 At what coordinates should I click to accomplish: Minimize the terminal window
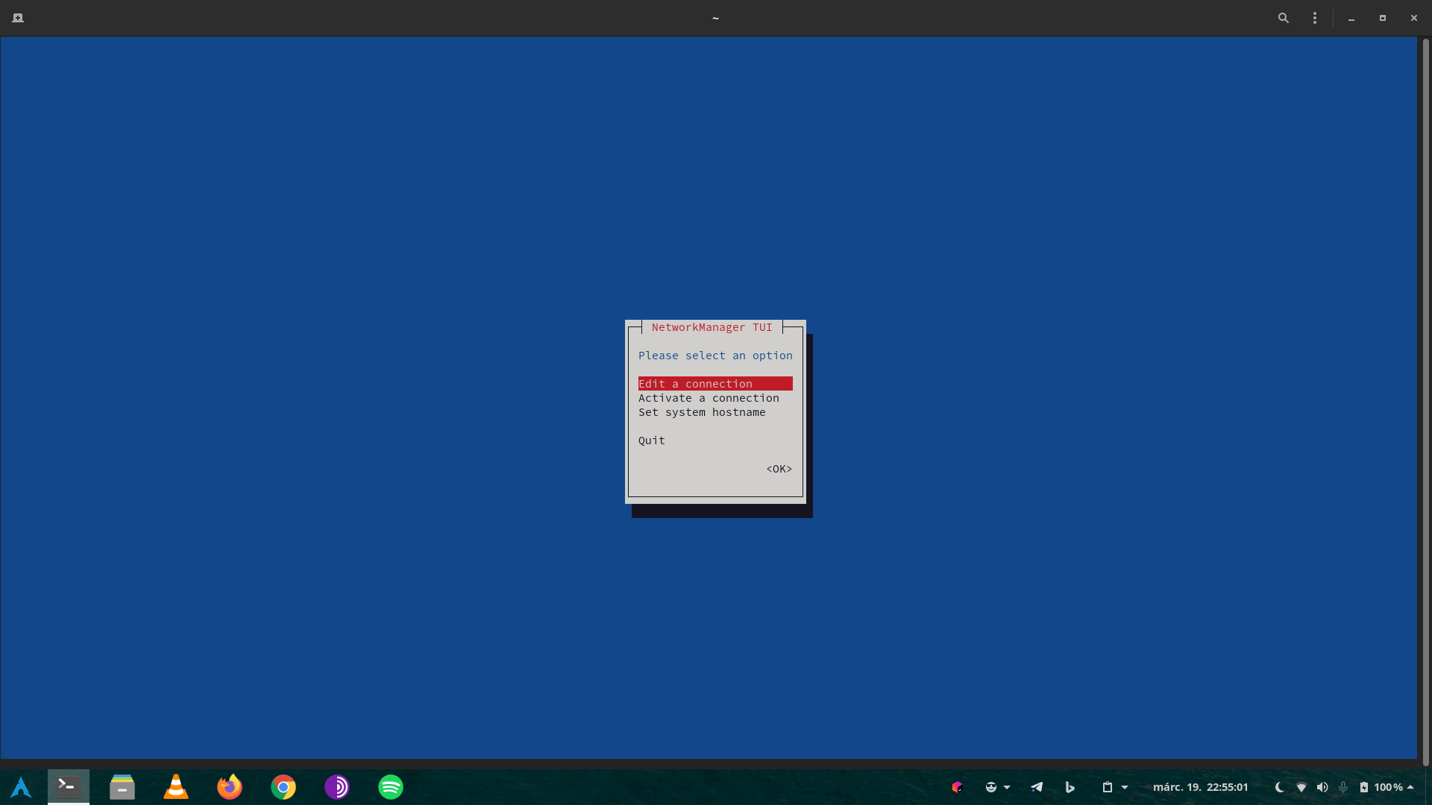click(x=1351, y=18)
